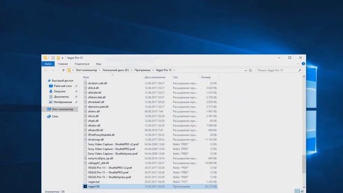Screen dimensions: 343x193
Task: Click the file list scrollbar up arrow
Action: coord(304,76)
